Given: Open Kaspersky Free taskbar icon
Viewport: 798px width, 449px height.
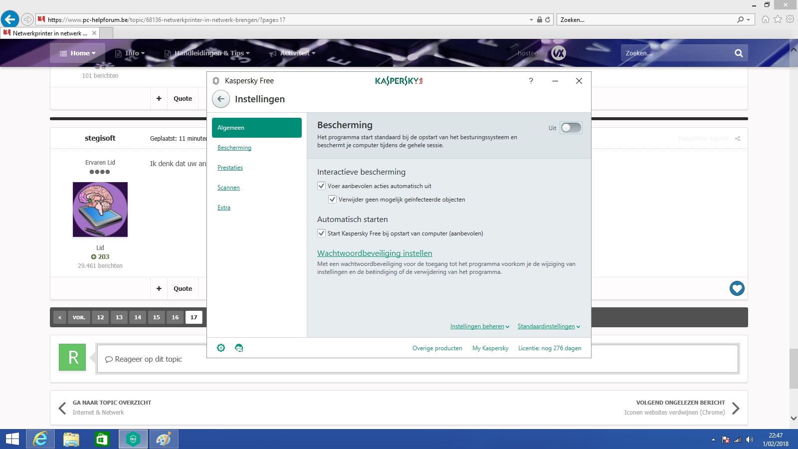Looking at the screenshot, I should (133, 439).
